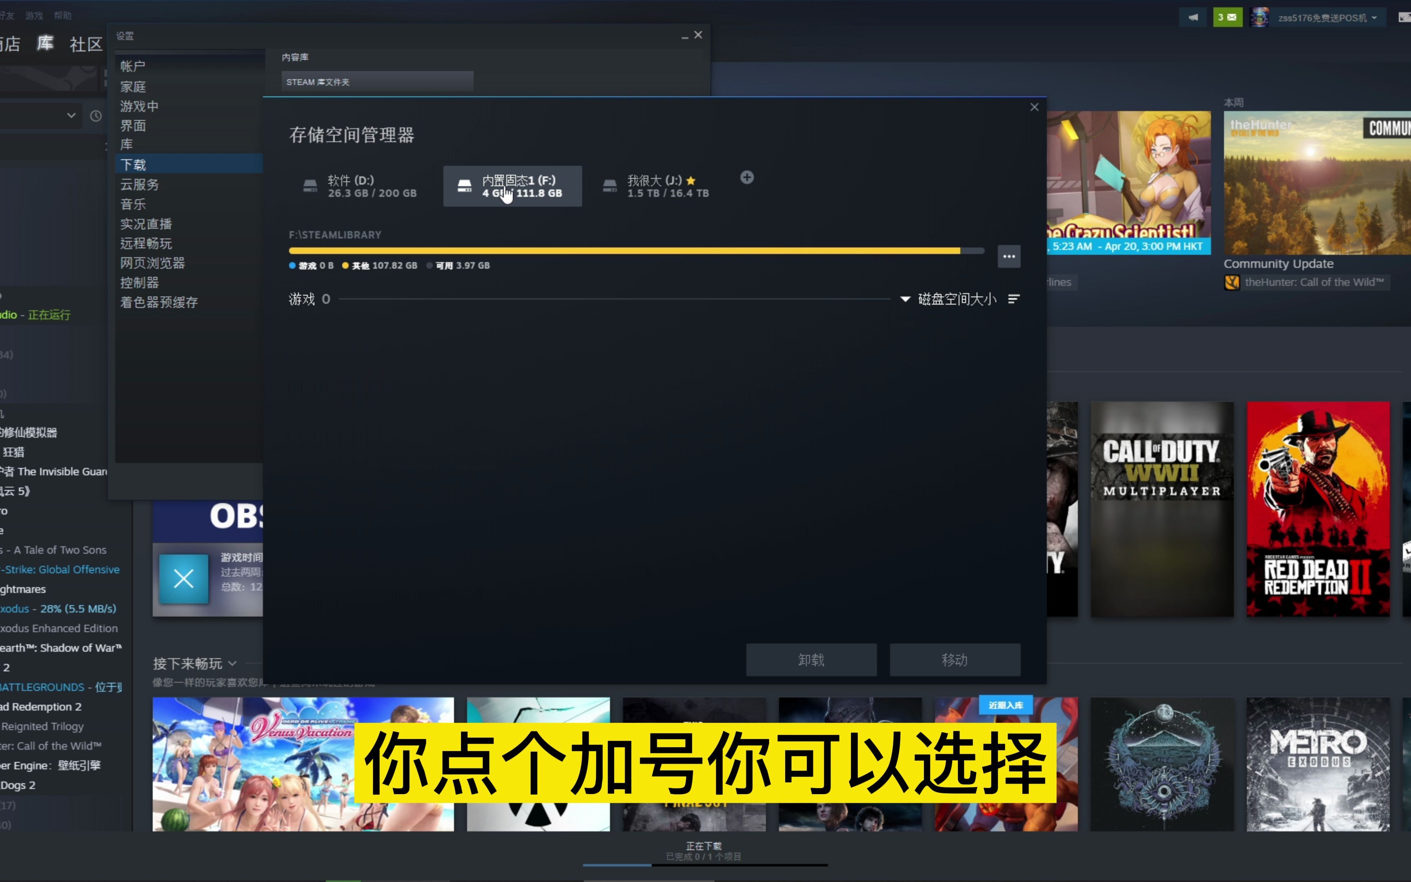This screenshot has width=1411, height=882.
Task: Open 控制器 settings category
Action: 189,282
